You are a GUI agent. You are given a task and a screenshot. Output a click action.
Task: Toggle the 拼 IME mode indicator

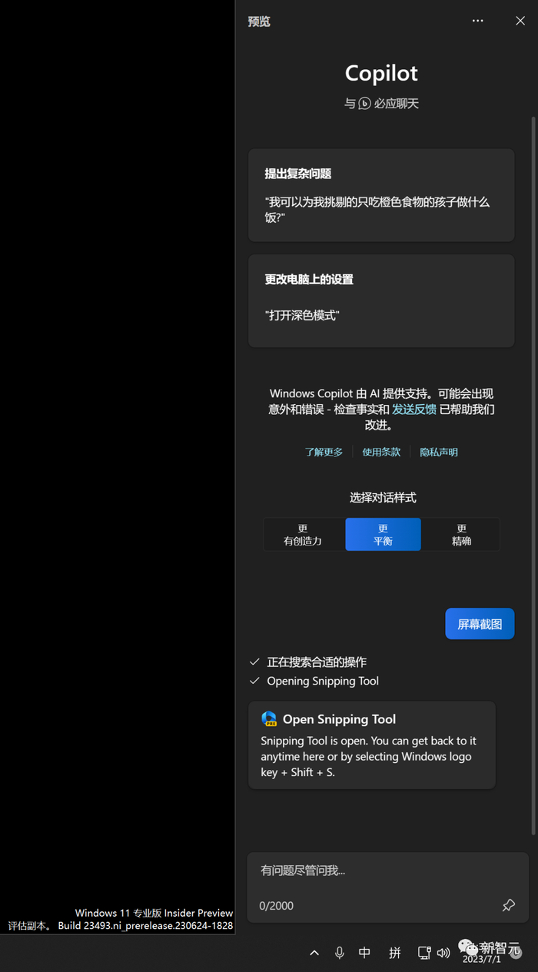click(x=394, y=953)
